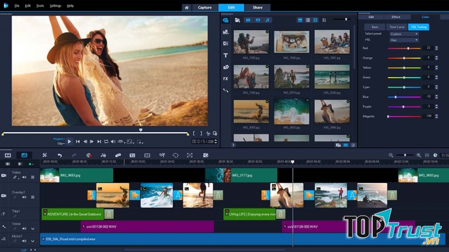Viewport: 449px width, 252px height.
Task: Toggle show photos filter in library
Action: pos(258,20)
